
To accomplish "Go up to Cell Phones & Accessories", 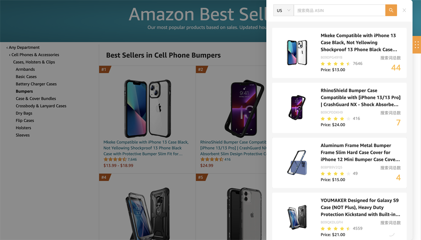I will 35,55.
